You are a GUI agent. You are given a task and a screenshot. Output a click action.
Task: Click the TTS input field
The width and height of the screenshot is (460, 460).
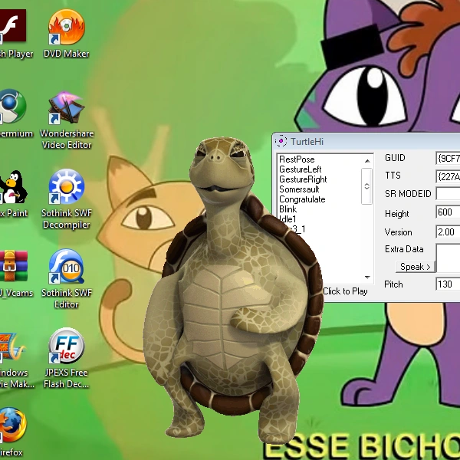[448, 176]
